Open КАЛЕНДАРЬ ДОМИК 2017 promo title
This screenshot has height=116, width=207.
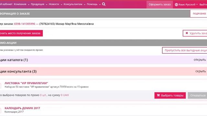(22, 108)
